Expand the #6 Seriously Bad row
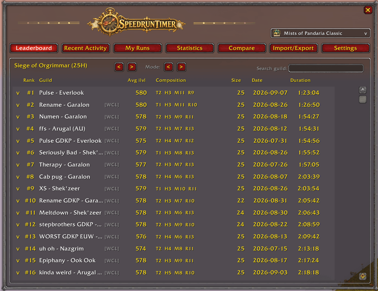378x291 pixels. (x=18, y=153)
